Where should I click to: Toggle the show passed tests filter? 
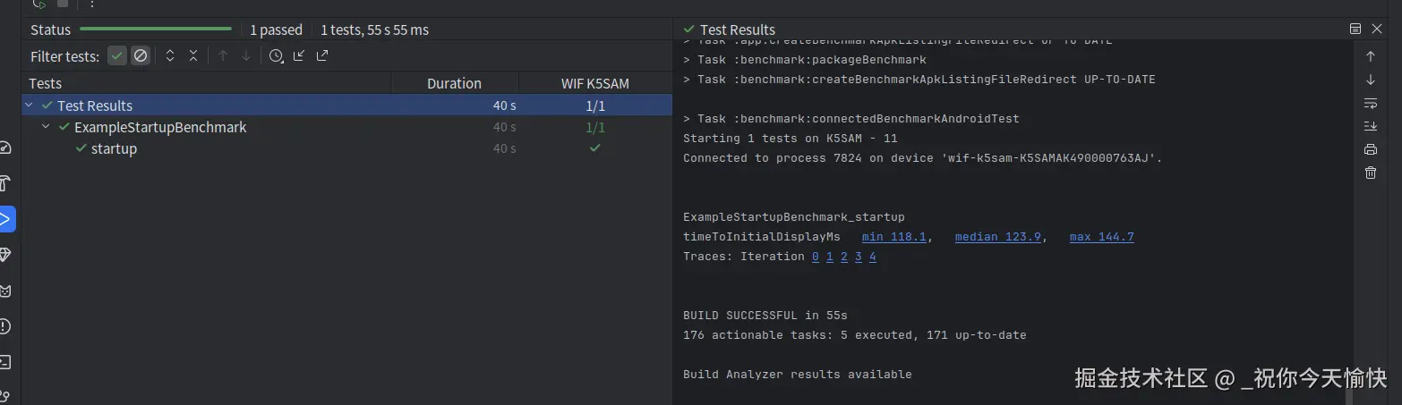(117, 56)
